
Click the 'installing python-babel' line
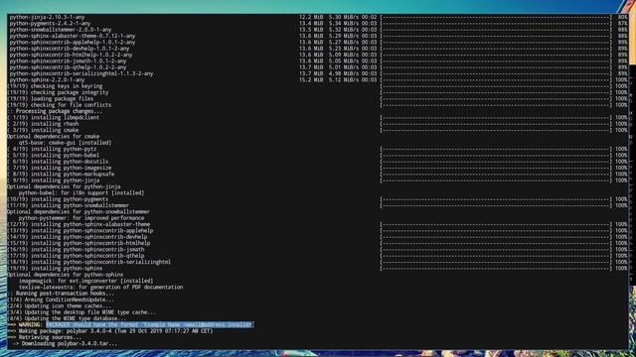(x=53, y=155)
